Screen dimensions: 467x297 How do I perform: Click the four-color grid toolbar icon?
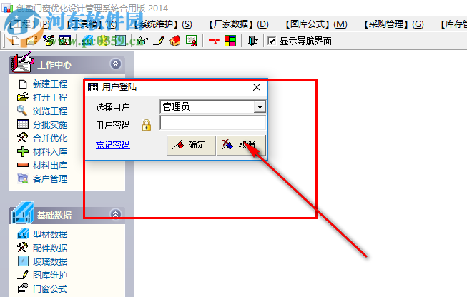230,41
